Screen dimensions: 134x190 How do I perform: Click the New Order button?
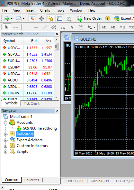point(90,18)
